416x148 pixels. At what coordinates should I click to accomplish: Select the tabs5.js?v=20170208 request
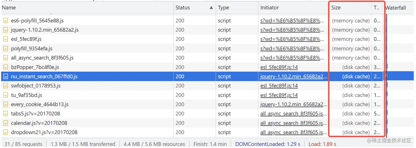35,114
